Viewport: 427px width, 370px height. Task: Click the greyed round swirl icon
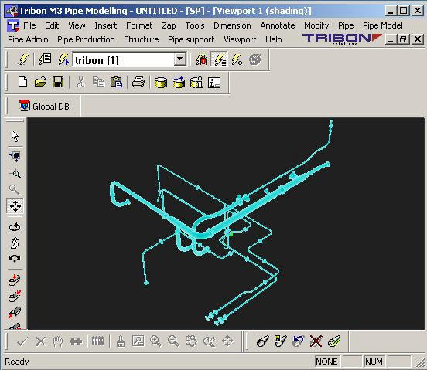click(x=255, y=59)
